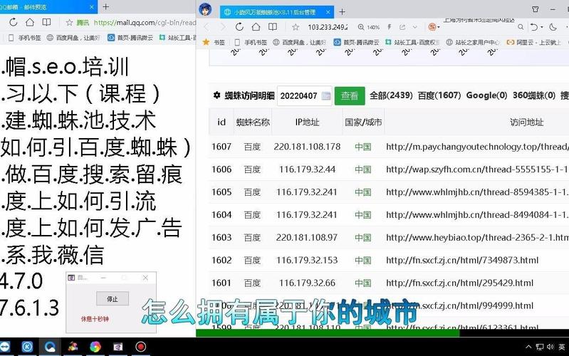Click the 停止 button in small window
Viewport: 569px width, 356px height.
[113, 298]
